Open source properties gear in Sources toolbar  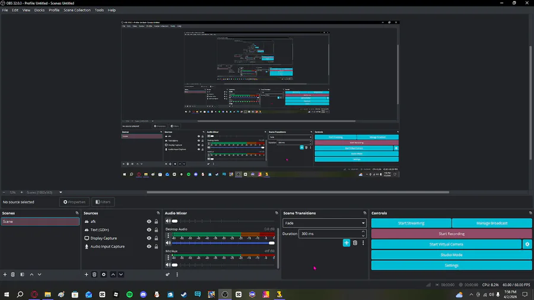(x=104, y=275)
